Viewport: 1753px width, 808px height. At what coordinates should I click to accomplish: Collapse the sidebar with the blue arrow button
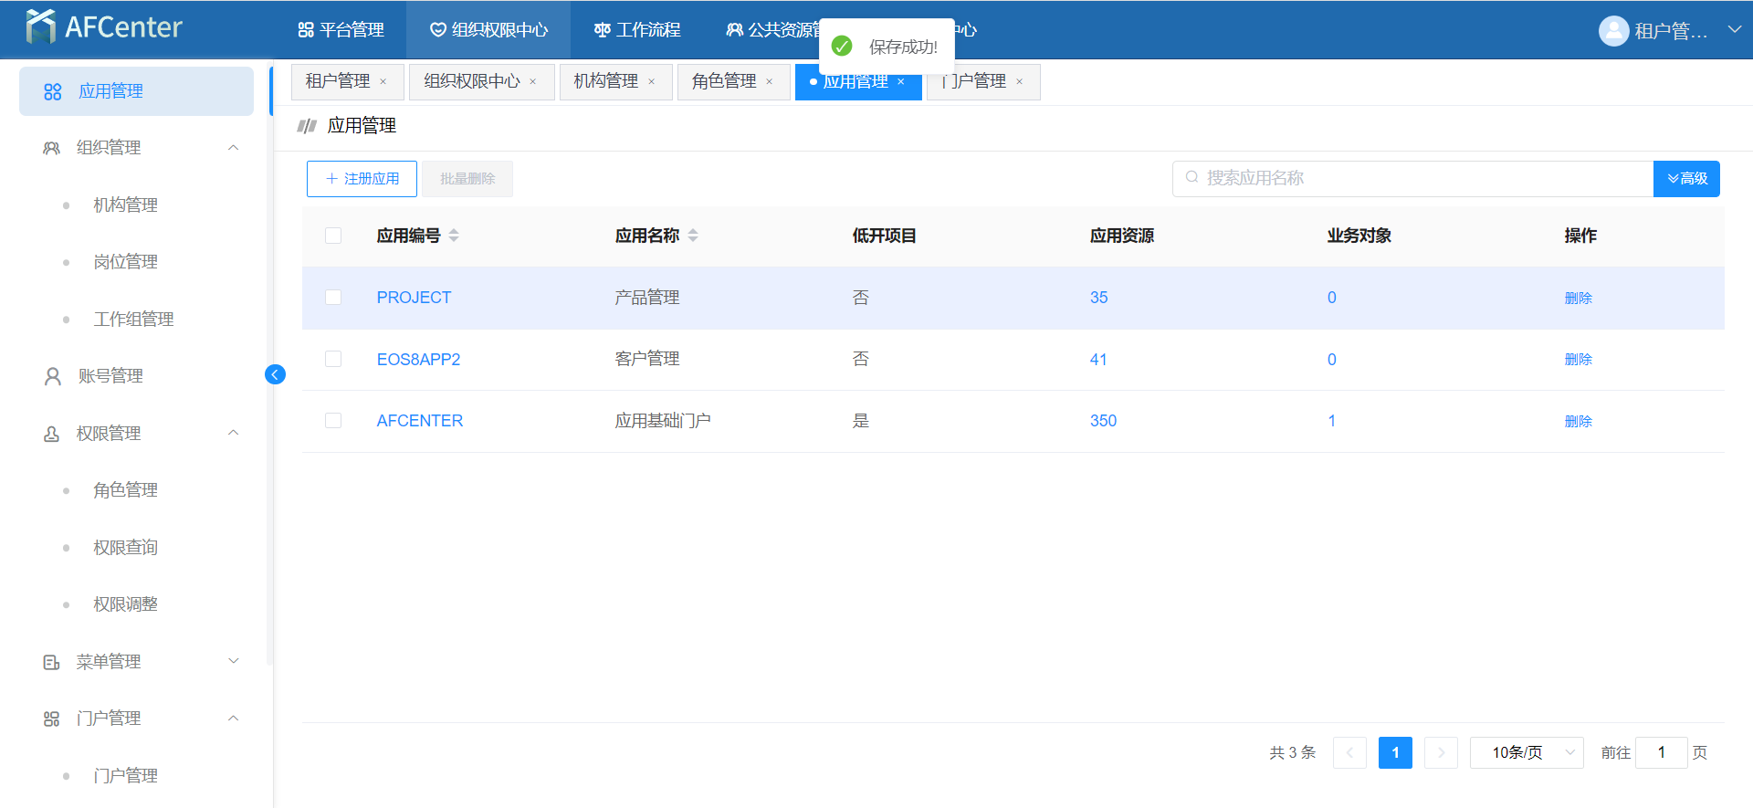pos(275,374)
